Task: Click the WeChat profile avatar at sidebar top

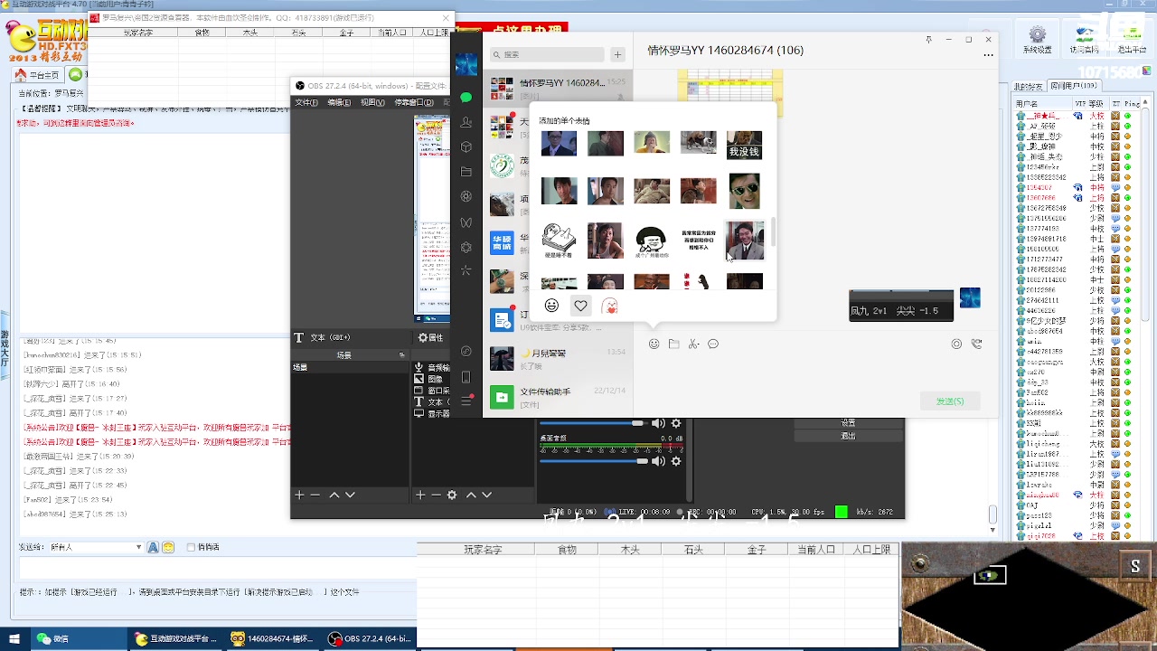Action: 466,64
